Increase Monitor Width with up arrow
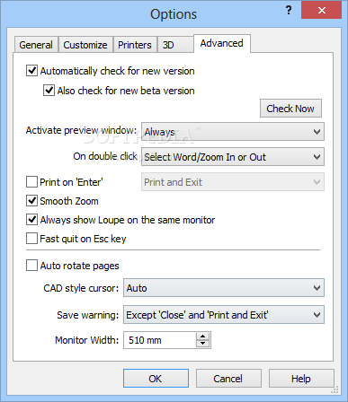The height and width of the screenshot is (402, 348). [x=203, y=336]
